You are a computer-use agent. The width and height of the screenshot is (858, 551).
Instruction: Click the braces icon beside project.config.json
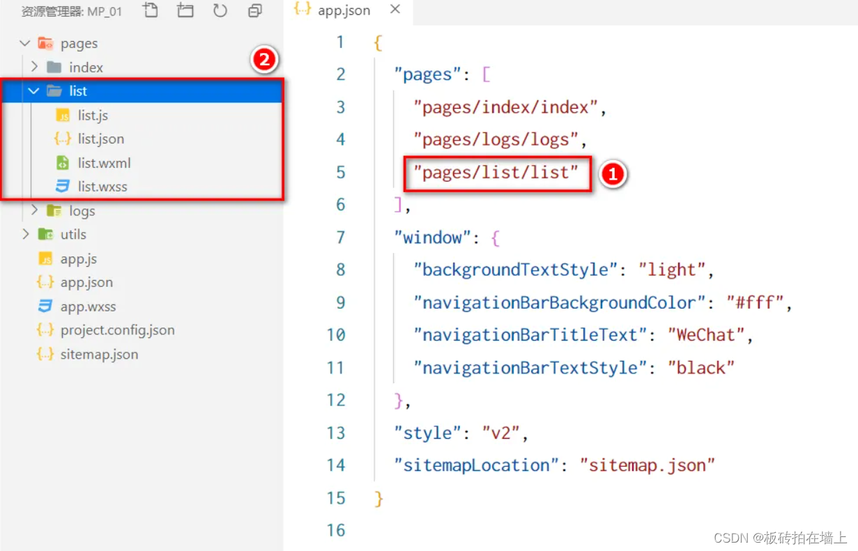[45, 330]
